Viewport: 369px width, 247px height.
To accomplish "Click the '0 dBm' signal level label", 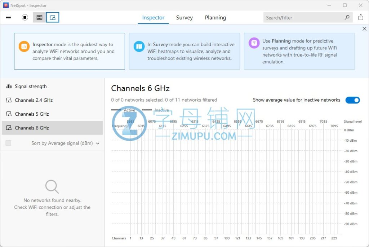I will tap(349, 130).
